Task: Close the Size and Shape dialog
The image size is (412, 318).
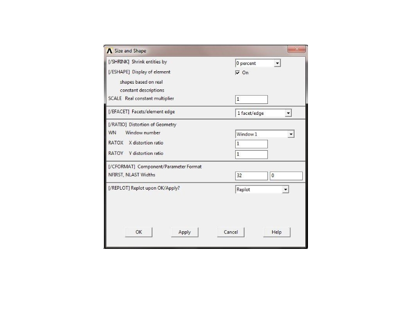Action: (296, 50)
